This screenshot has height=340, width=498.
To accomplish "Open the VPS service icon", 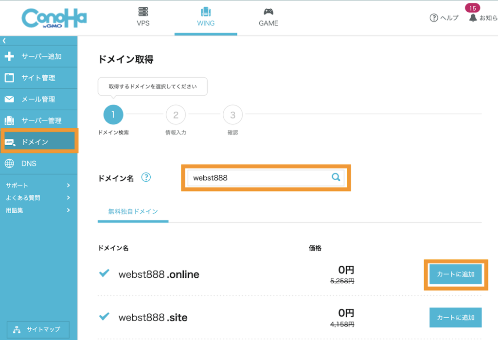I will click(x=142, y=15).
